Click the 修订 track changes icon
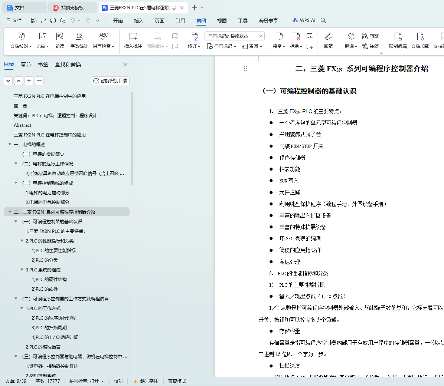Screen dimensions: 444x386 [194, 37]
